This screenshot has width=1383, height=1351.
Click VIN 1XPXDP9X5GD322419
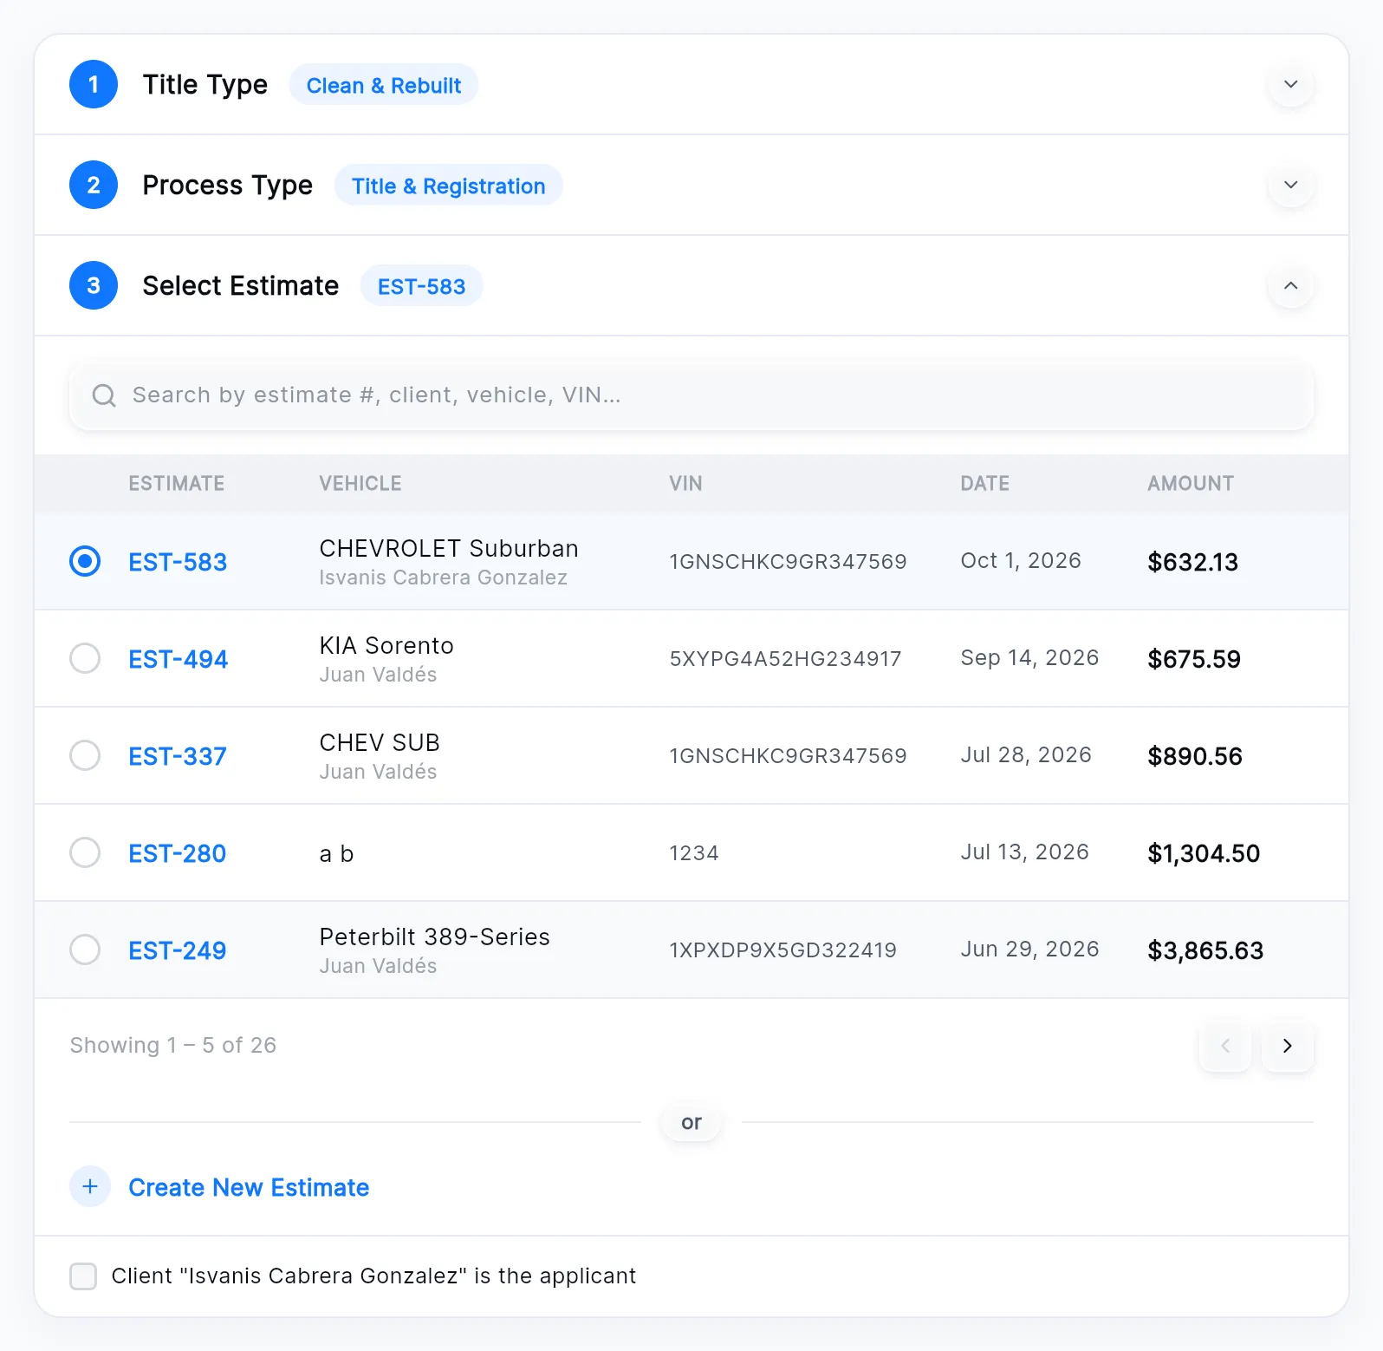[783, 950]
